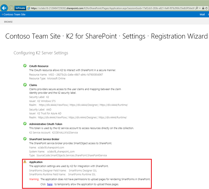Click the browser Back arrow button
209x189 pixels.
coord(4,8)
